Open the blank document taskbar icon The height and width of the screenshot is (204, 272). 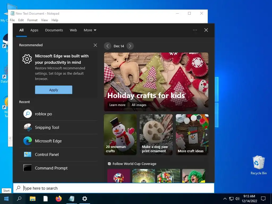pos(45,199)
